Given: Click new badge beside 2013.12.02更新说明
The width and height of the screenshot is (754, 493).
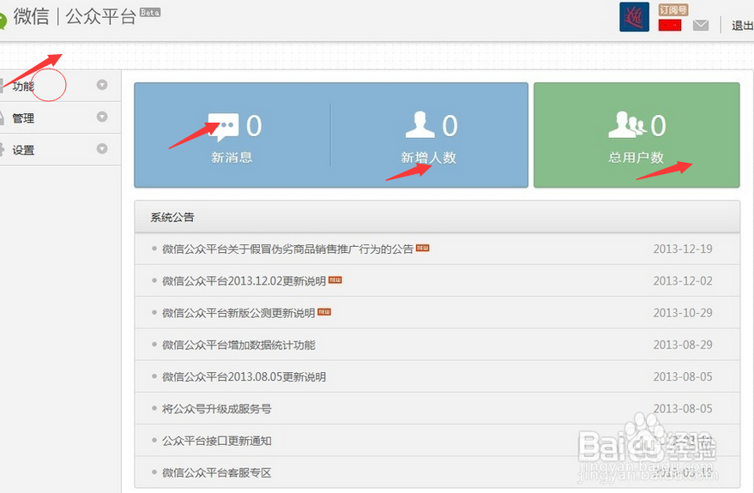Looking at the screenshot, I should 335,280.
